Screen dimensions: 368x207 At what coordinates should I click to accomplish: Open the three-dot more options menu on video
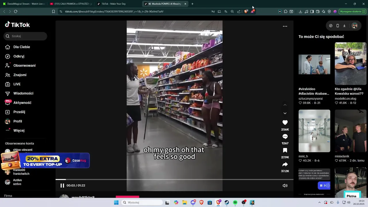click(285, 26)
